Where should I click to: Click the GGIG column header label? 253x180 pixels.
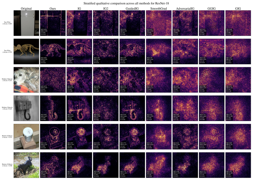pyautogui.click(x=212, y=9)
